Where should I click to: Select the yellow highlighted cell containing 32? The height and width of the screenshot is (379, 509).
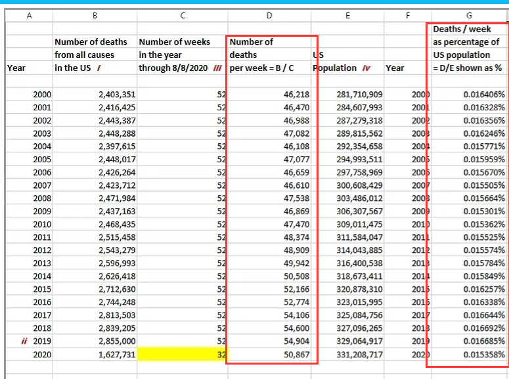[182, 355]
